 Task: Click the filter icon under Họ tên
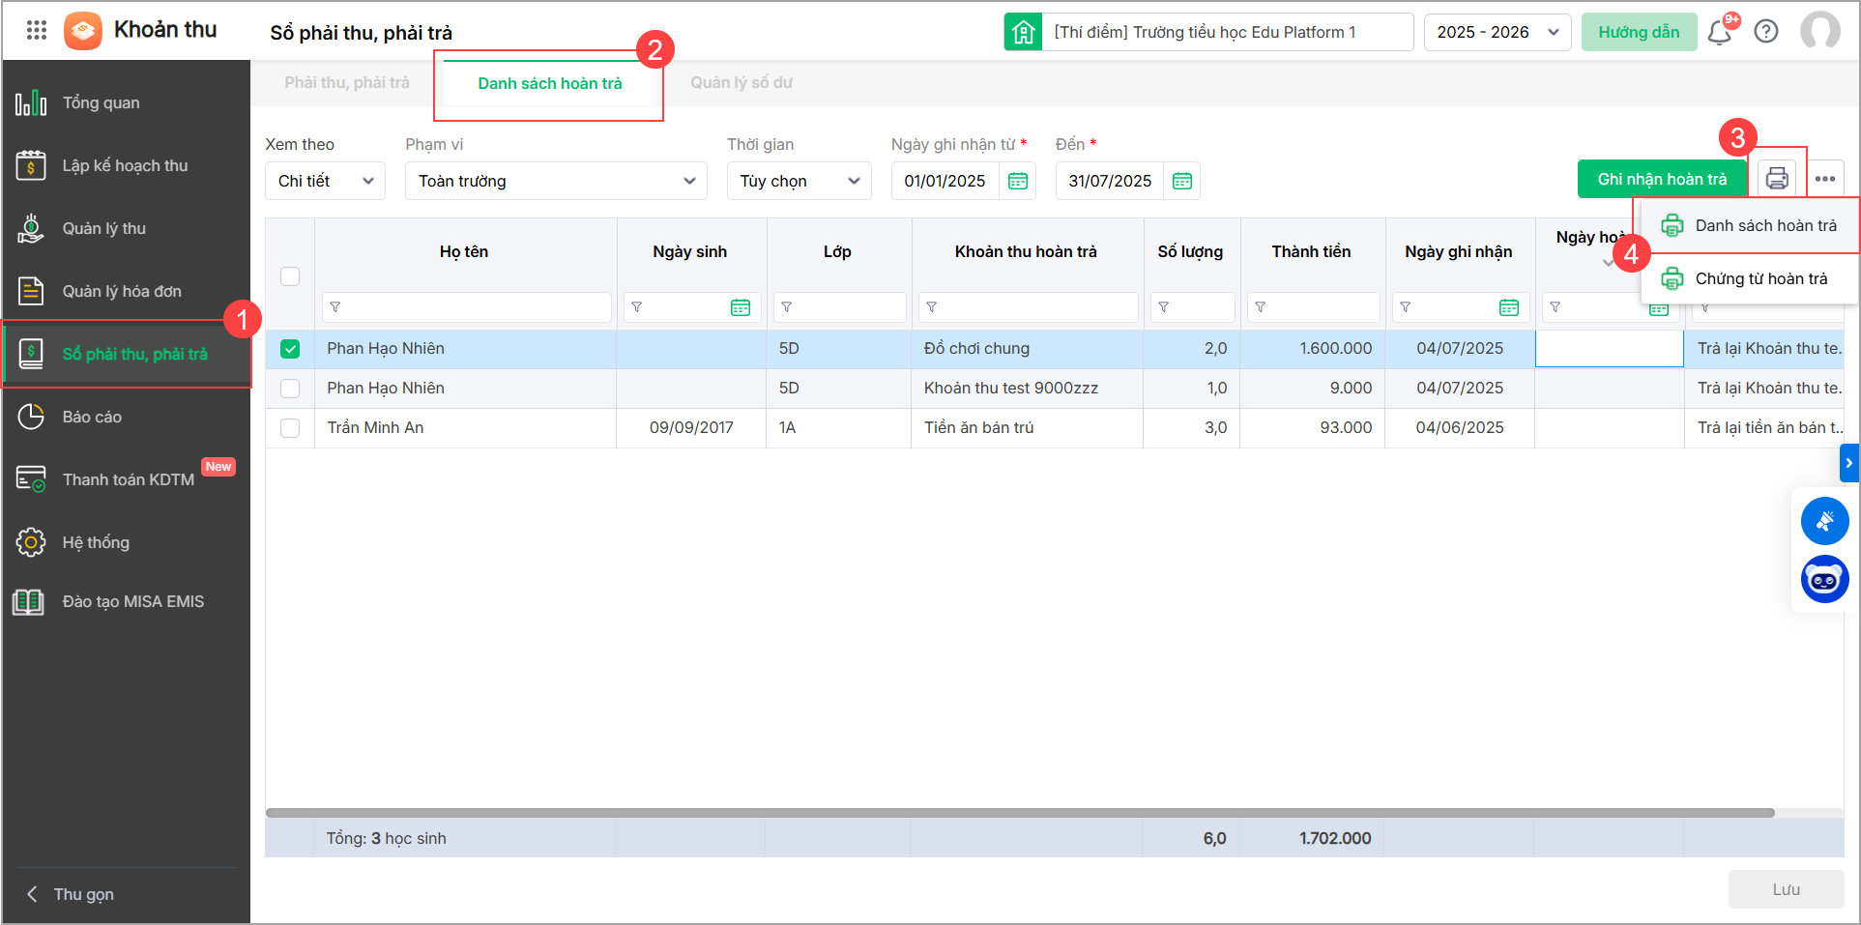[x=335, y=307]
